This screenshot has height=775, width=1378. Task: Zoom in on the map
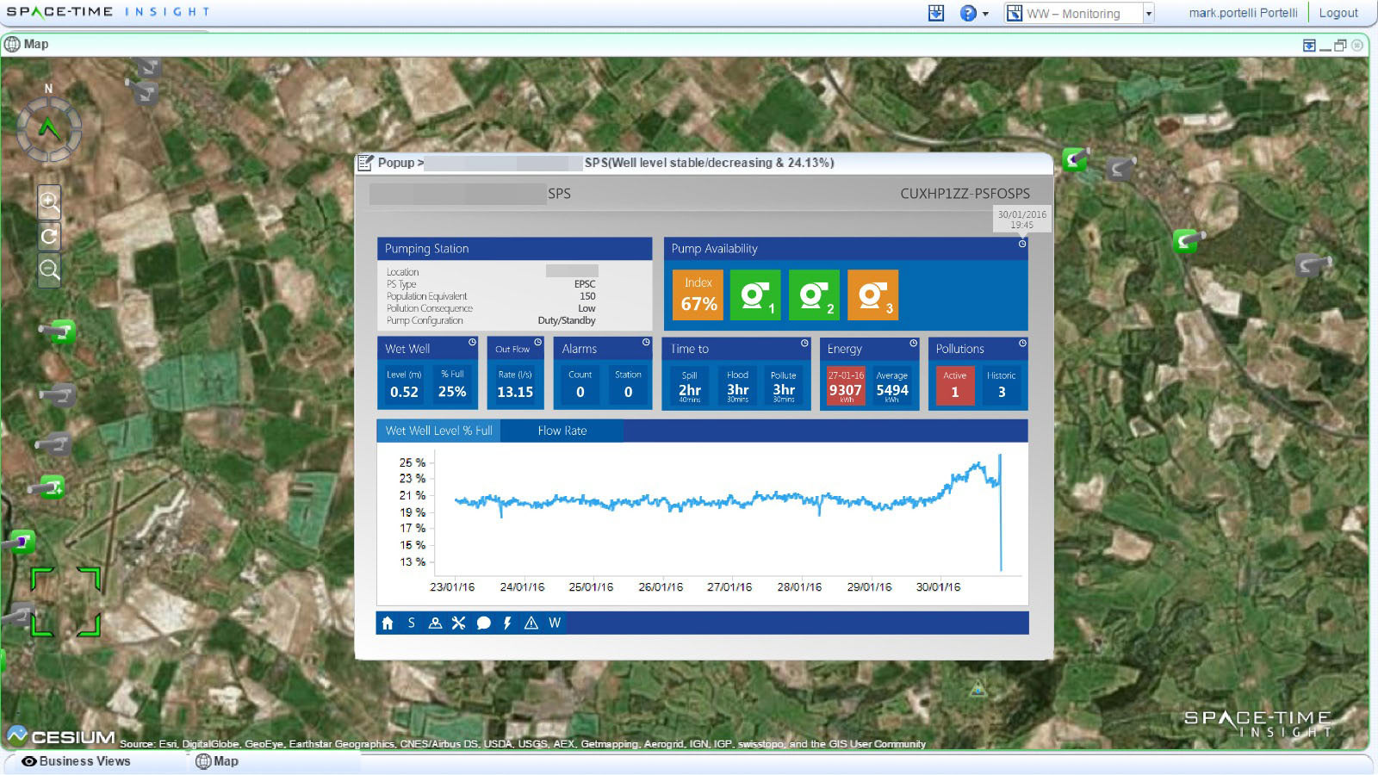(x=49, y=202)
